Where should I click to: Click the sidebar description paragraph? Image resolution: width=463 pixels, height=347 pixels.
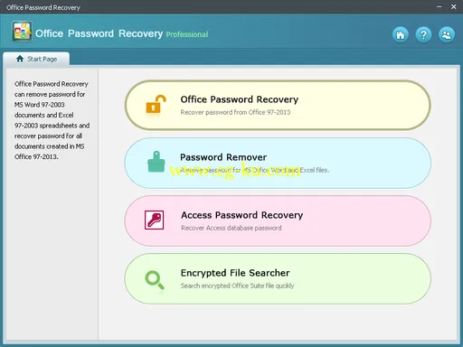tap(52, 120)
